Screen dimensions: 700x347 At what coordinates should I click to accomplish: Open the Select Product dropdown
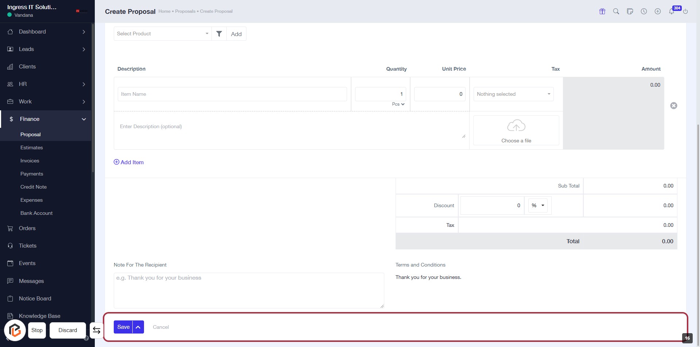[x=162, y=33]
